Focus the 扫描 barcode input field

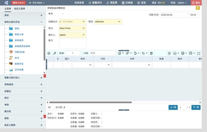[x=102, y=53]
